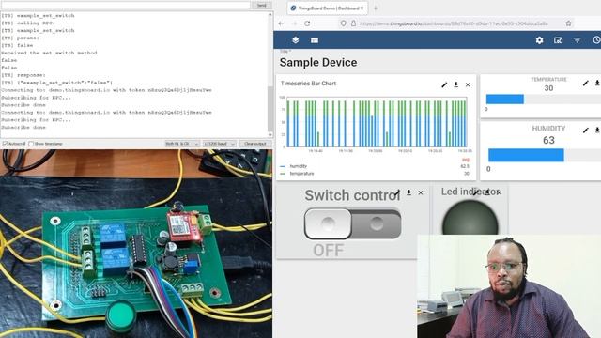Edit the Led indicator widget
Screen dimensions: 601x338
click(x=476, y=192)
